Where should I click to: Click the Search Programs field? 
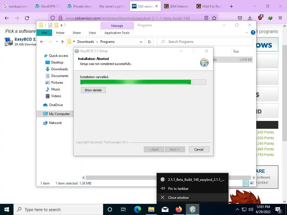pos(205,42)
